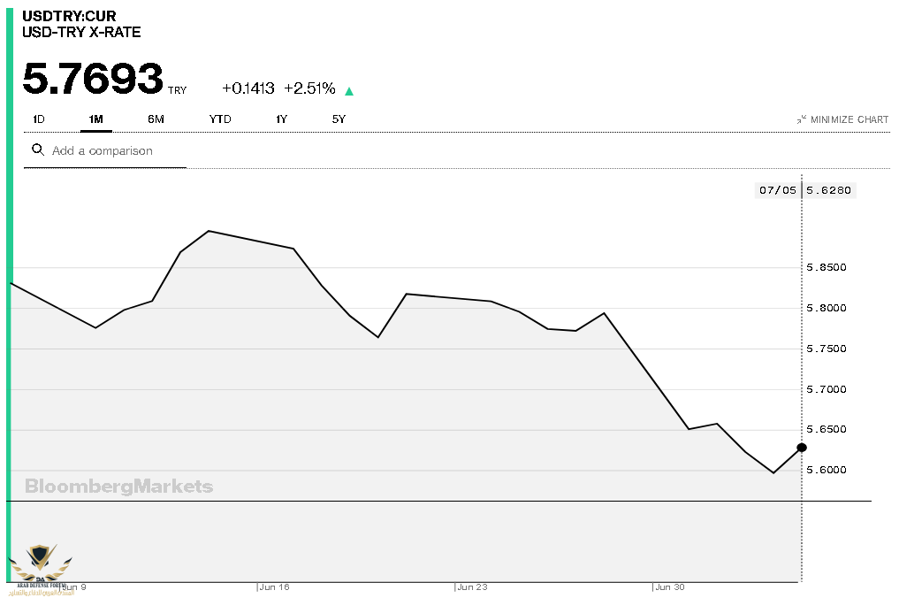This screenshot has height=598, width=899.
Task: Click the minimize chart arrows icon
Action: pos(801,119)
